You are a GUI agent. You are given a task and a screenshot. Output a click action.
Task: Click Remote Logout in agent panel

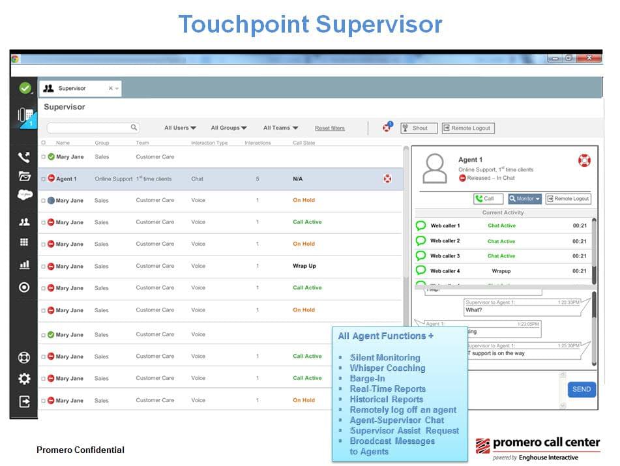[x=568, y=198]
